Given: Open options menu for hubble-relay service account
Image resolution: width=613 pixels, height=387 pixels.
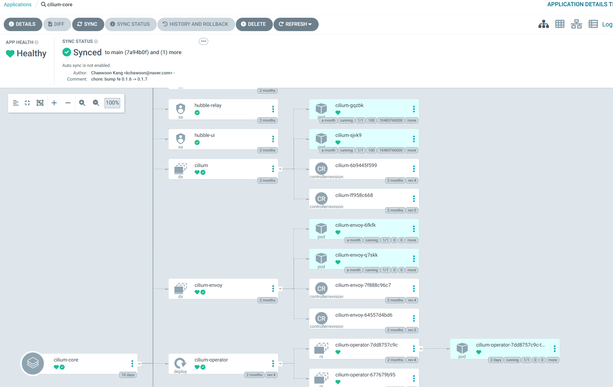Looking at the screenshot, I should 273,109.
